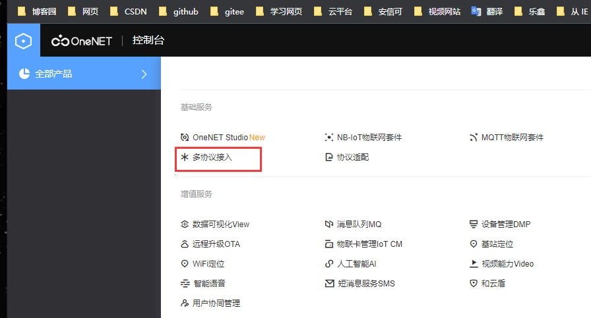The image size is (591, 318).
Task: Click the 增值服务 section heading
Action: (197, 194)
